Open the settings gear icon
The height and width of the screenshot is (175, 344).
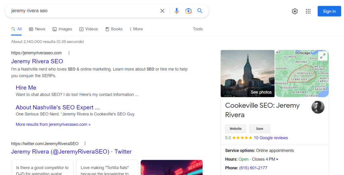point(295,11)
